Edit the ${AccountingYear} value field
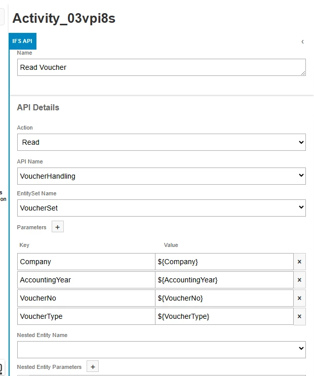314x376 pixels. 224,280
